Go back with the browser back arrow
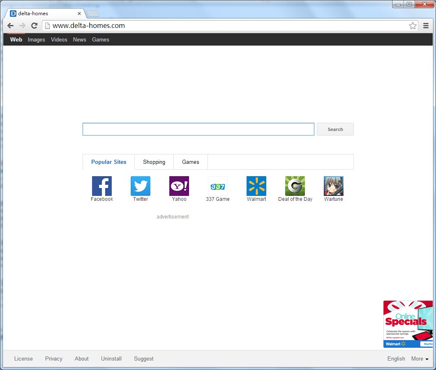This screenshot has width=436, height=370. (x=11, y=26)
